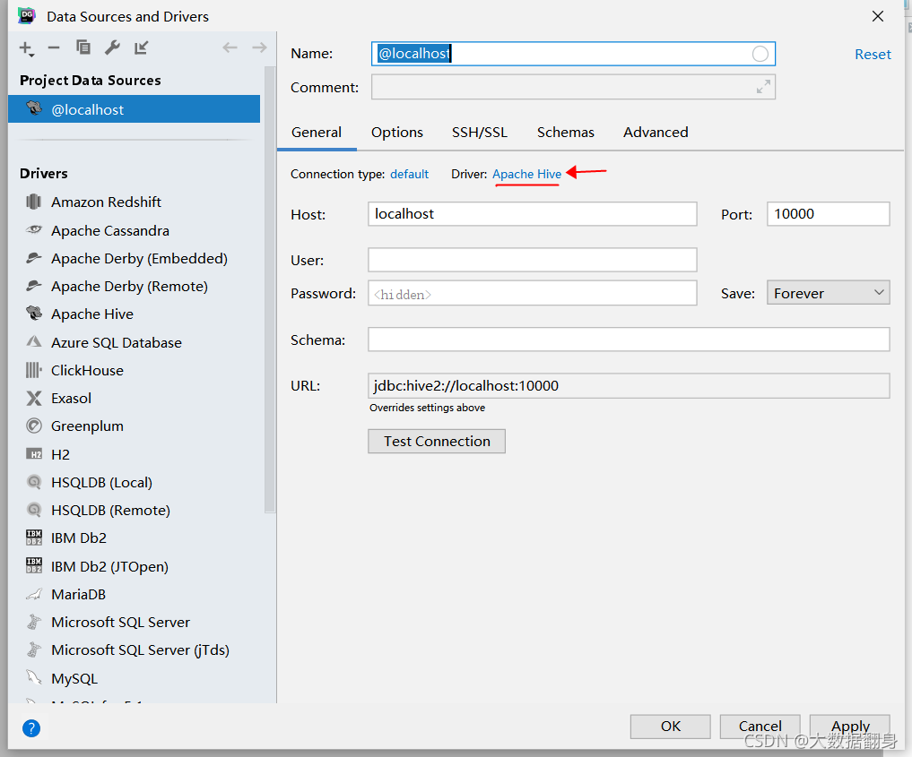Go forward with the right arrow
The height and width of the screenshot is (757, 912).
coord(259,47)
